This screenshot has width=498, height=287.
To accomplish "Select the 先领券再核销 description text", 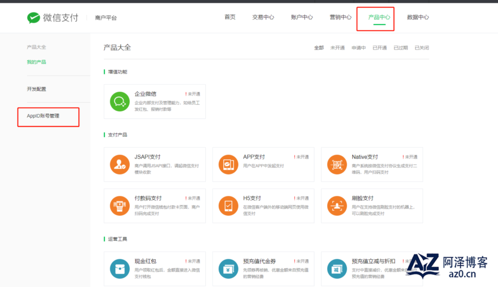I will (276, 273).
